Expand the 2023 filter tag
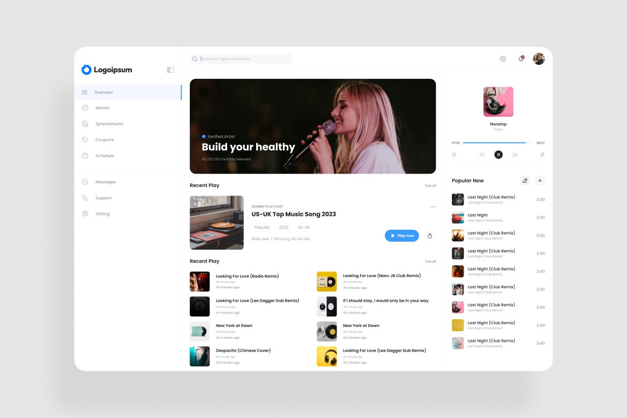The width and height of the screenshot is (627, 418). (x=283, y=227)
